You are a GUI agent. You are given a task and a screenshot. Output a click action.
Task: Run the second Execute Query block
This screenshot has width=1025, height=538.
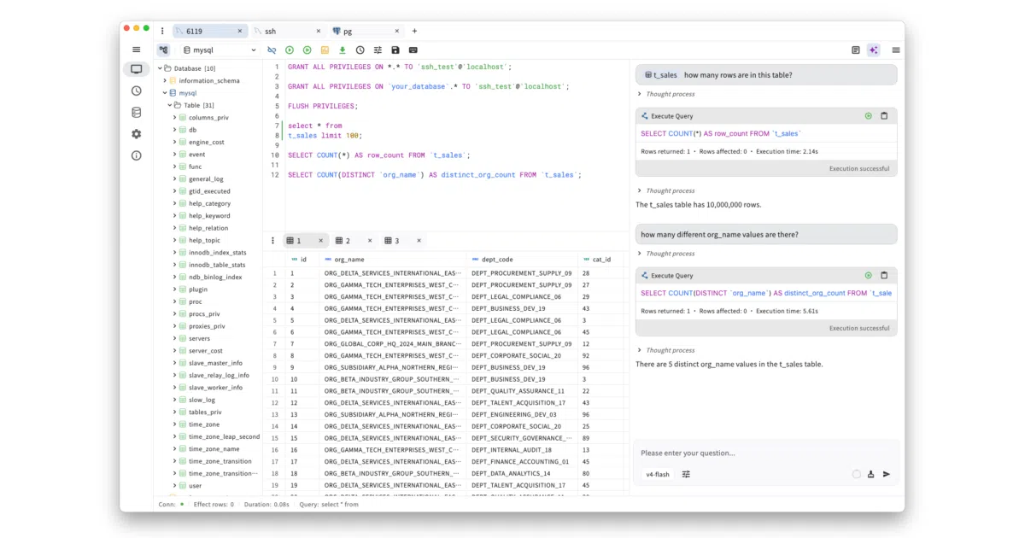[x=869, y=276]
